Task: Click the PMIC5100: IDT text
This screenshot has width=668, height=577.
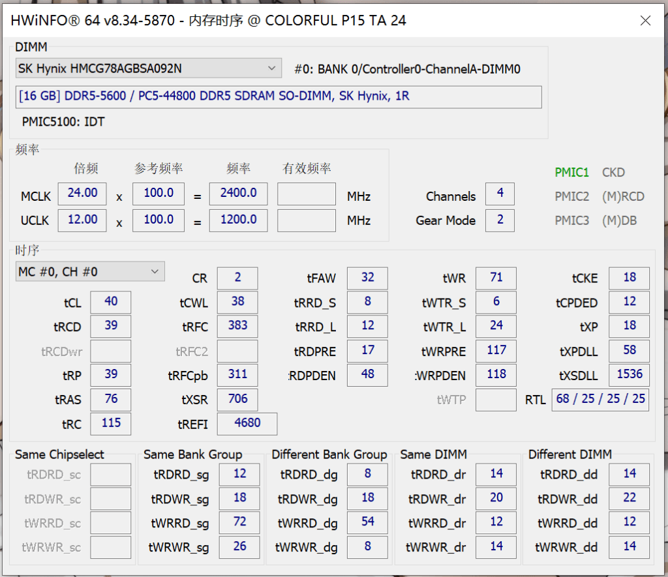Action: point(63,122)
